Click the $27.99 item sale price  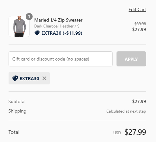tap(139, 29)
